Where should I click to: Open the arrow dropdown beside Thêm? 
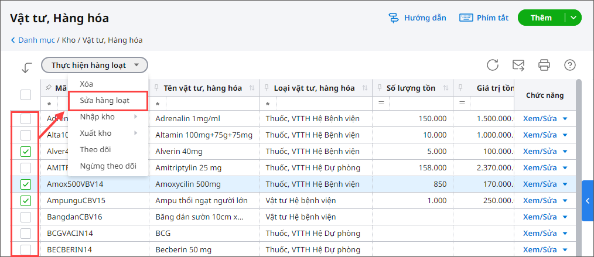point(573,18)
